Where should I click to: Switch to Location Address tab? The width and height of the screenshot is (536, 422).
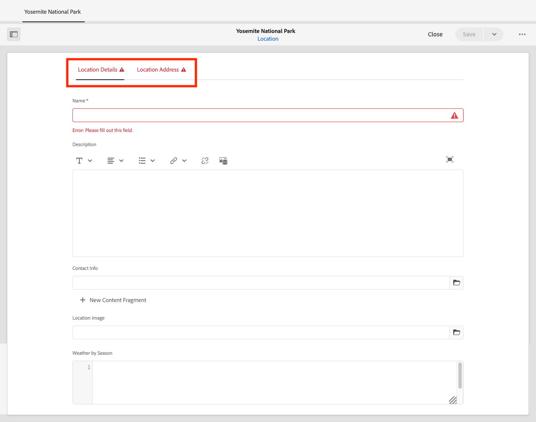click(x=161, y=70)
